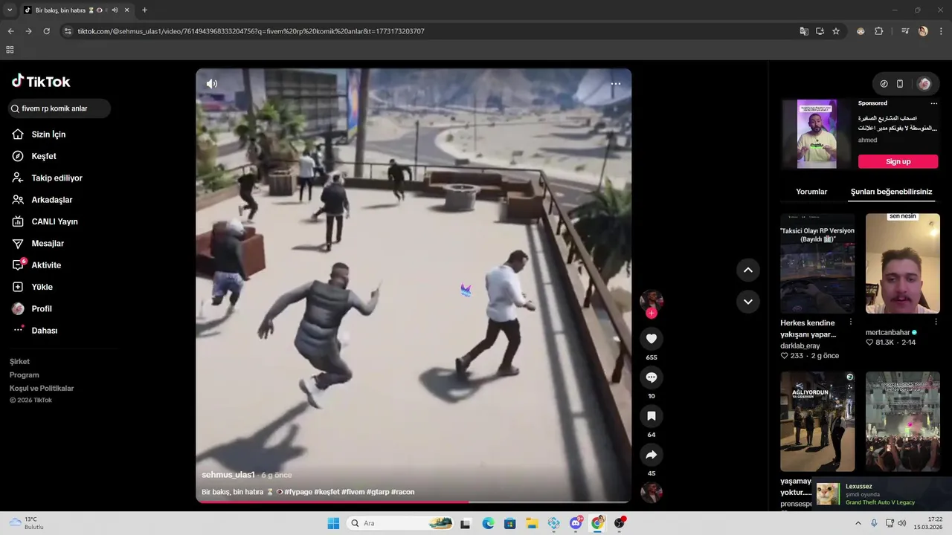This screenshot has width=952, height=535.
Task: Click the Yükle upload entry
Action: (42, 287)
